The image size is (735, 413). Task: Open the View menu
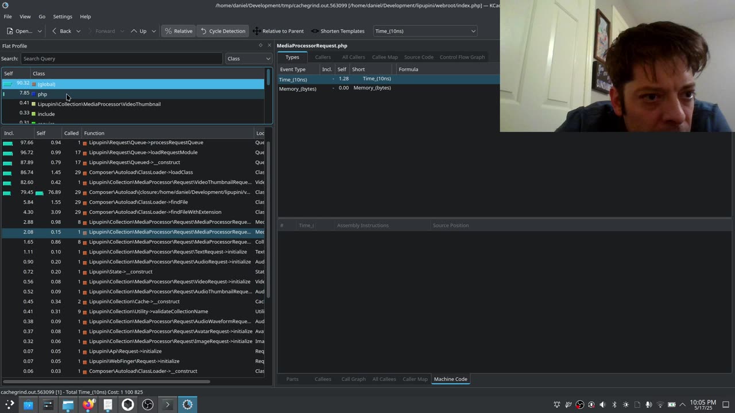(x=25, y=17)
